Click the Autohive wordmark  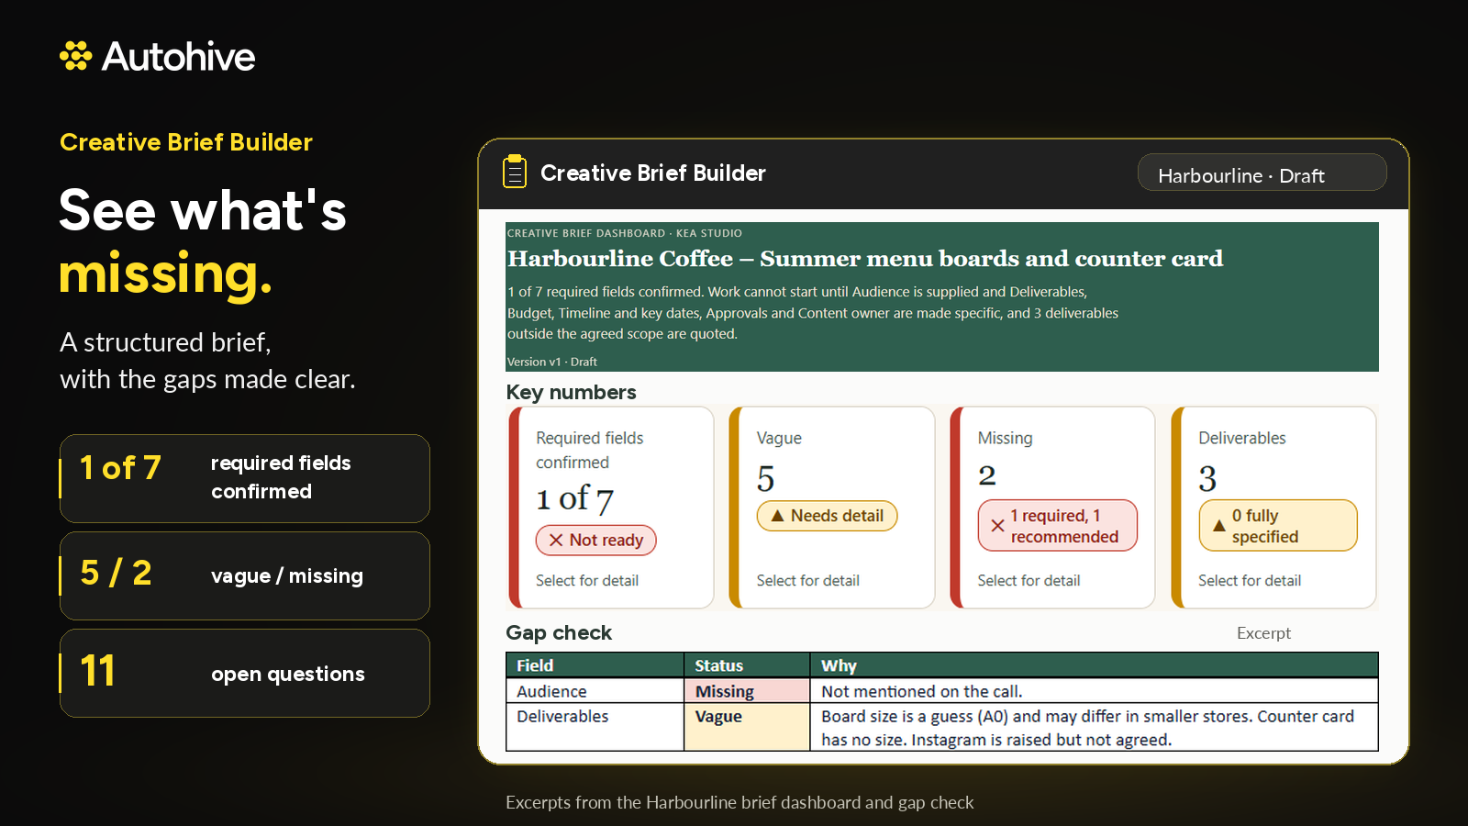pos(178,57)
